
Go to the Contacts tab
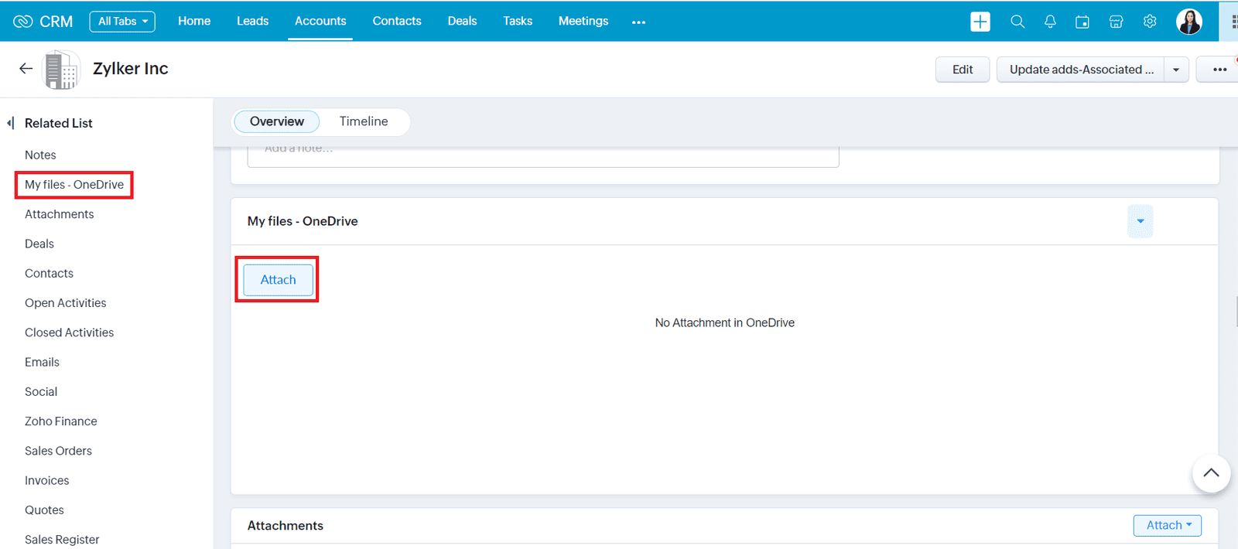(x=397, y=21)
